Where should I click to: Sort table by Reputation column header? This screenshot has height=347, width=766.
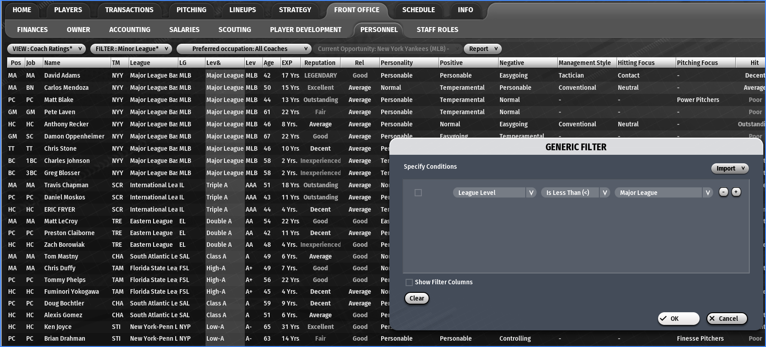coord(320,63)
